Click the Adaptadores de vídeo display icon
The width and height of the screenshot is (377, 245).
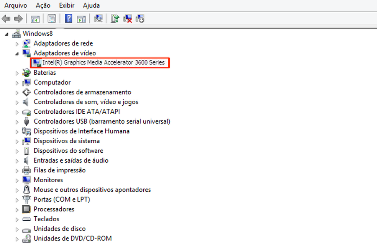click(26, 53)
